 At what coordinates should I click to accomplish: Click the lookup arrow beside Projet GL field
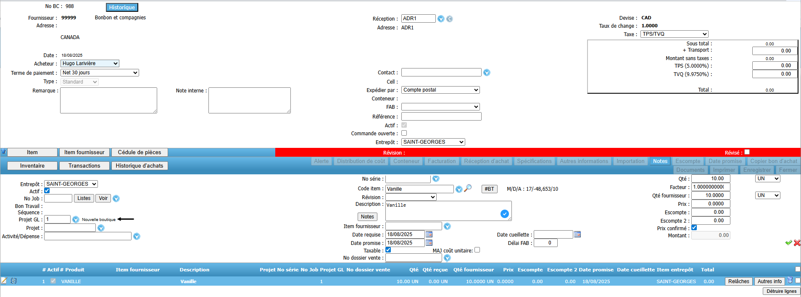pos(76,219)
